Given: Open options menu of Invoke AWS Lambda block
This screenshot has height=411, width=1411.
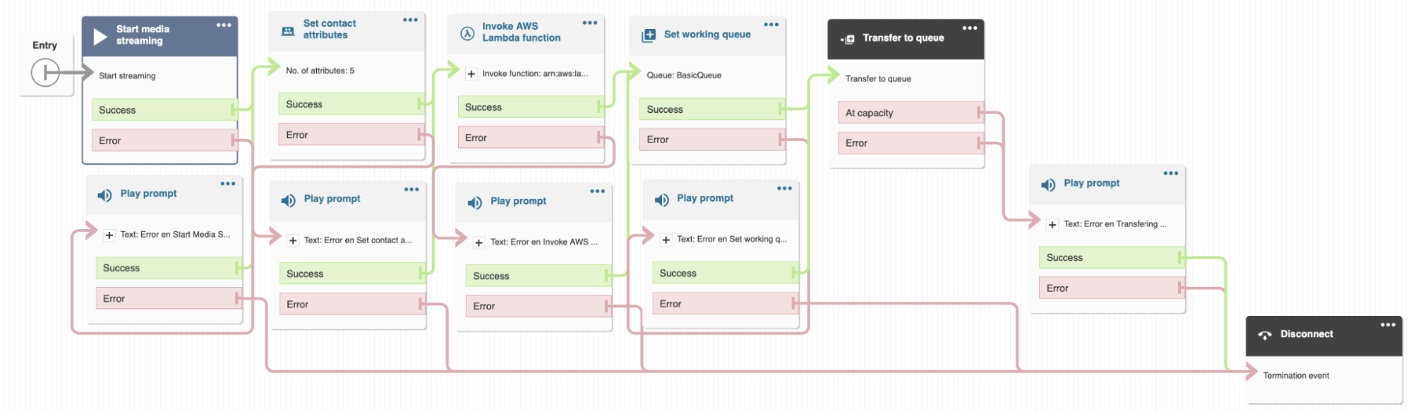Looking at the screenshot, I should point(590,23).
